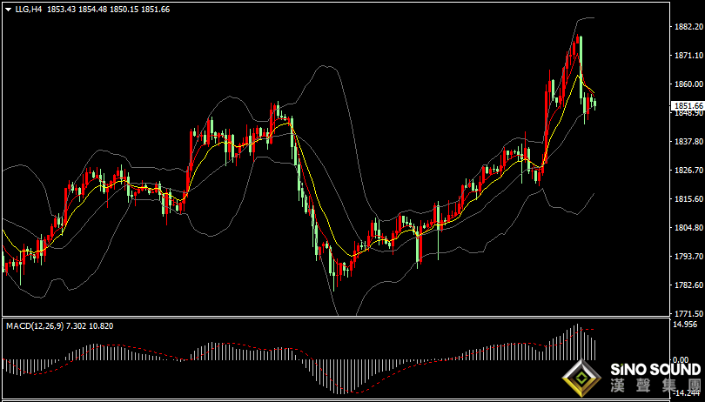Click the MACD(12,26,9) indicator label
Viewport: 705px width, 402px height.
(x=35, y=326)
